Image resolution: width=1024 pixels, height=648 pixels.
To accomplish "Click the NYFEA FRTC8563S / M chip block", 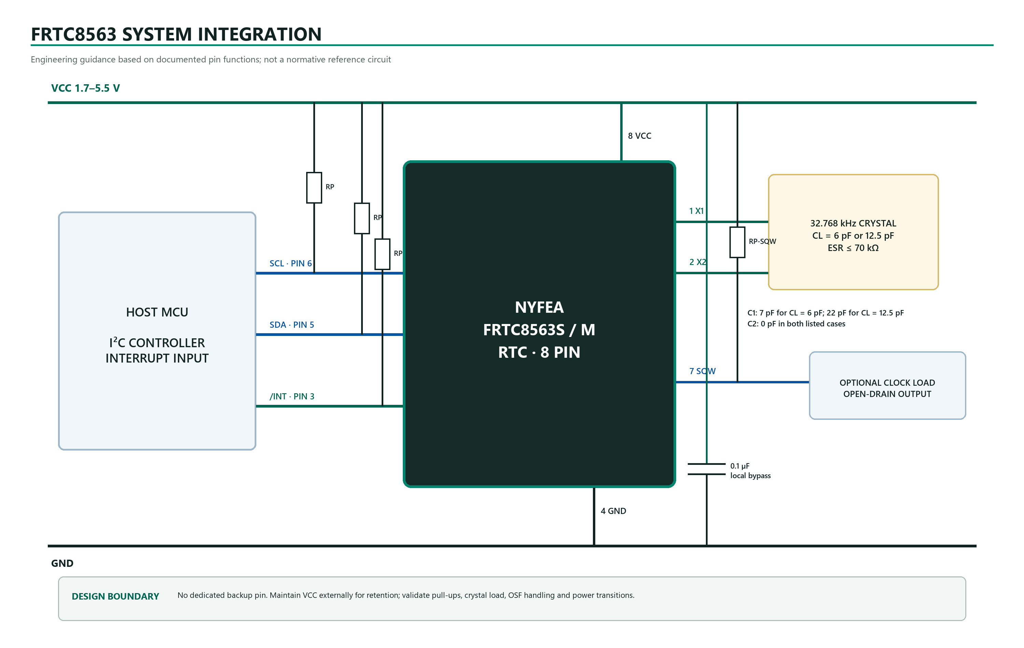I will 539,324.
